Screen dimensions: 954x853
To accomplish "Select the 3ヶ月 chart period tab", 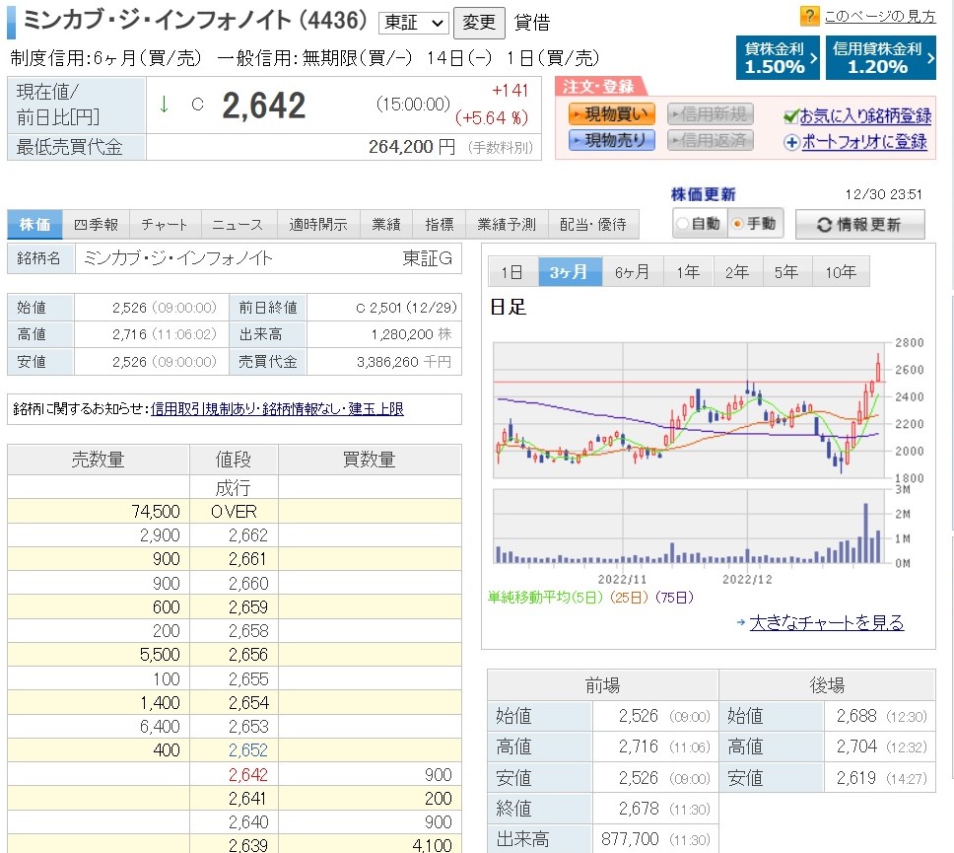I will pyautogui.click(x=570, y=271).
